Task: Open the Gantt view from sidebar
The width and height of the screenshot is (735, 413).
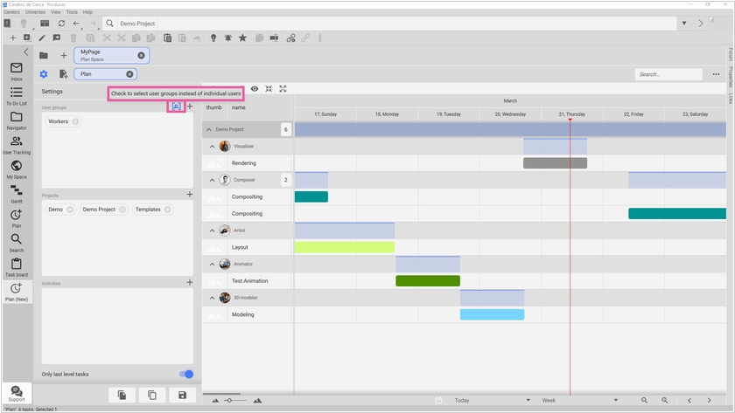Action: (17, 194)
